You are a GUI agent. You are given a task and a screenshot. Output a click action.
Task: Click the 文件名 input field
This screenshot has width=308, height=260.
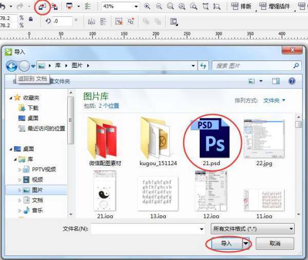pyautogui.click(x=147, y=229)
